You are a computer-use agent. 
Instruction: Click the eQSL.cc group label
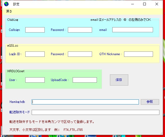click(13, 46)
